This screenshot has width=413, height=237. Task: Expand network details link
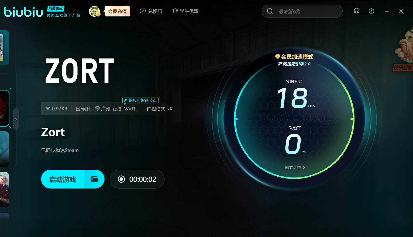click(295, 168)
